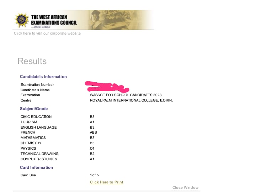Click the Click Here to Print link

(x=107, y=182)
